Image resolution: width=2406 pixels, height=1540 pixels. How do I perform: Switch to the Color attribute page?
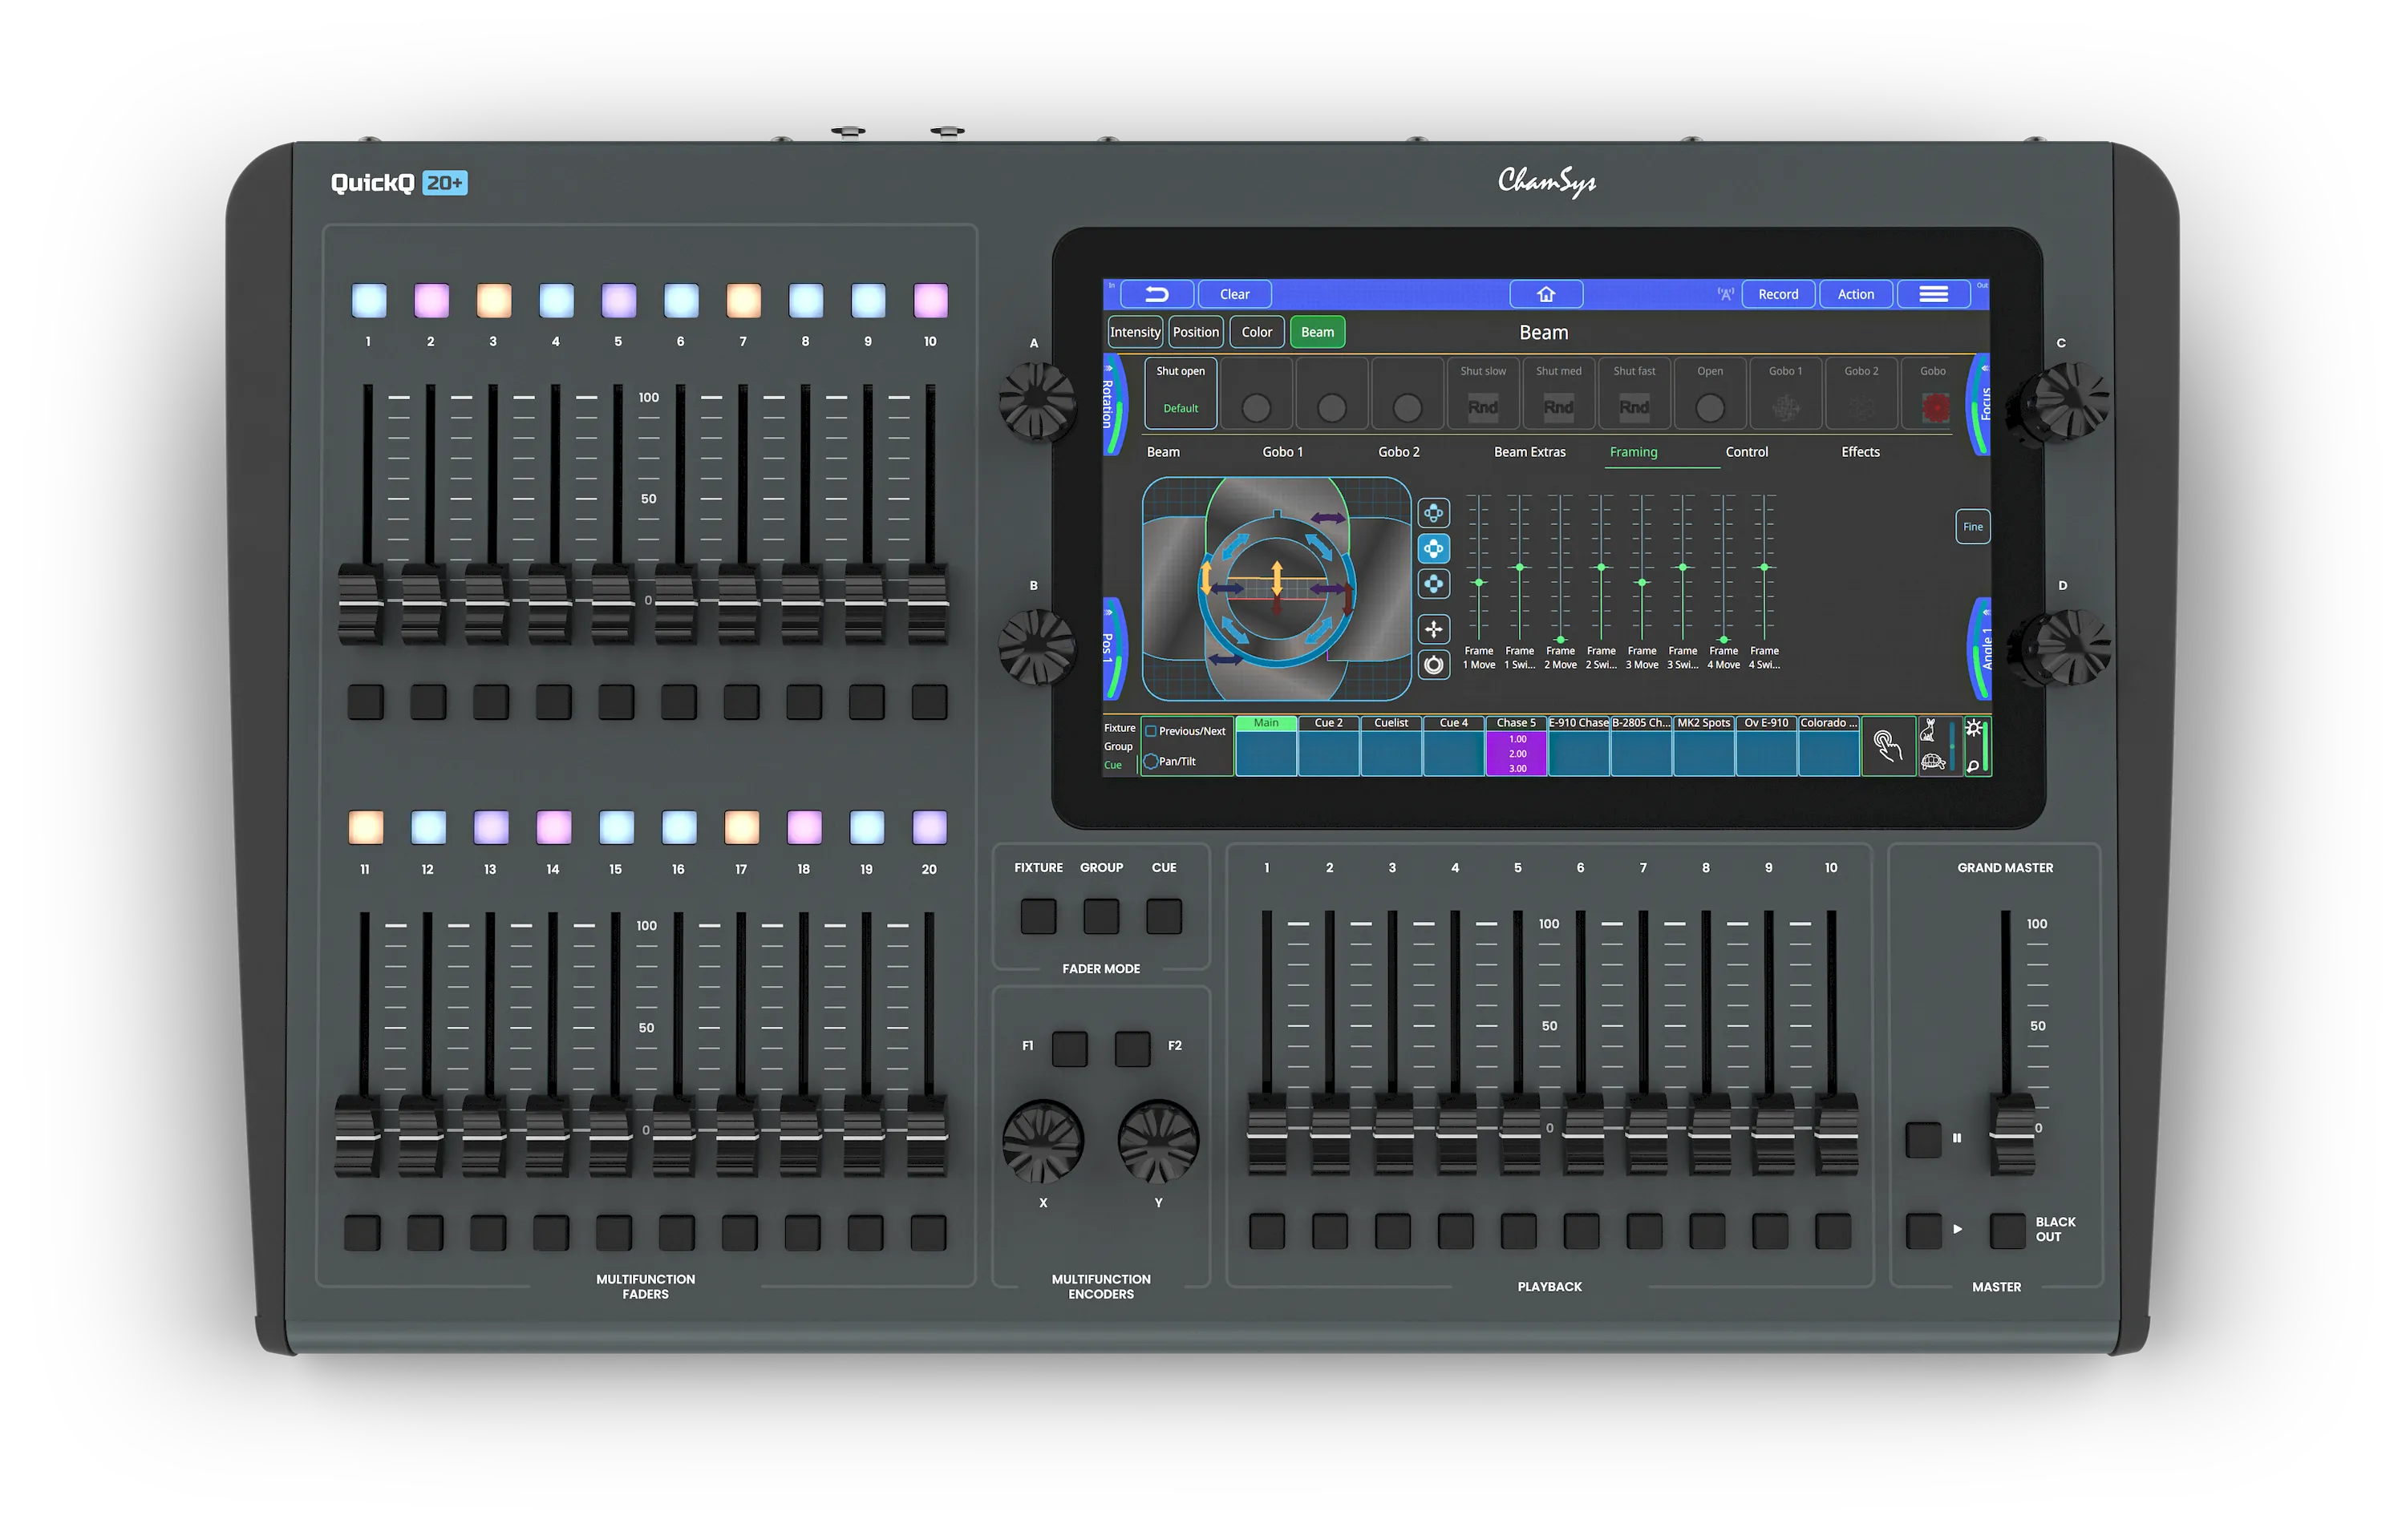(x=1257, y=332)
